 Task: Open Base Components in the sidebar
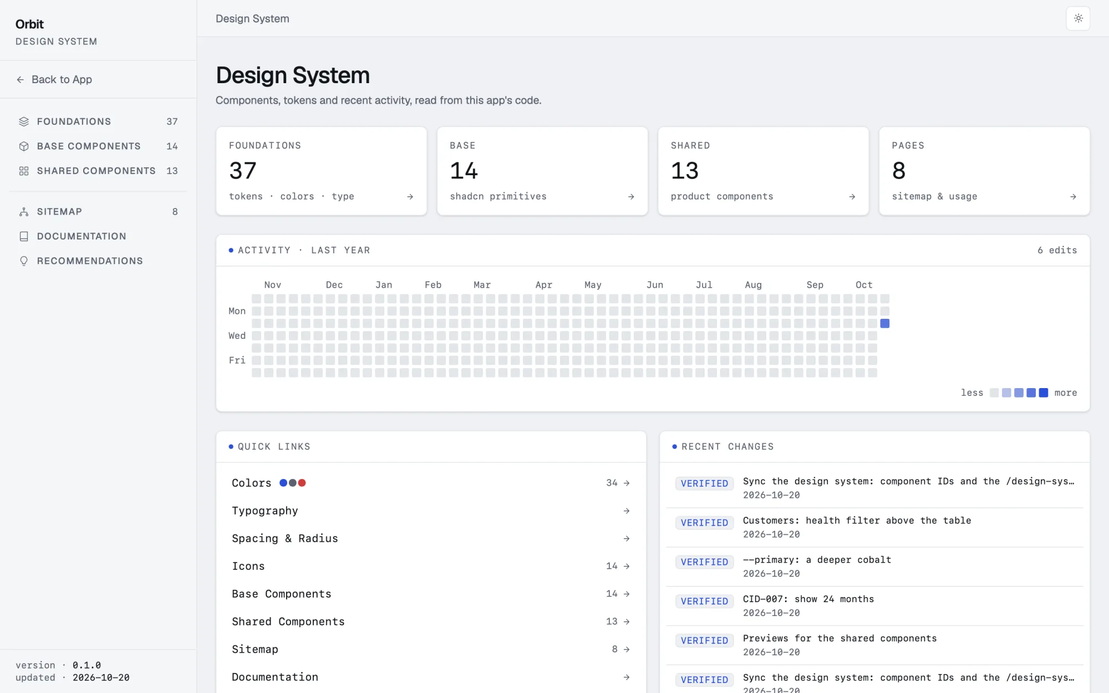coord(98,146)
